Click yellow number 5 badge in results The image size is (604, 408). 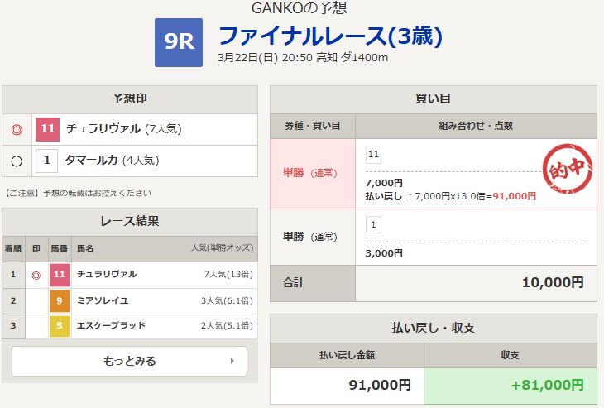point(60,325)
